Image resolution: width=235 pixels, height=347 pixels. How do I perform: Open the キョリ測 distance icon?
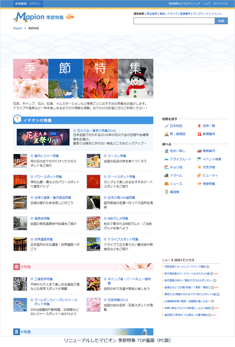166,167
